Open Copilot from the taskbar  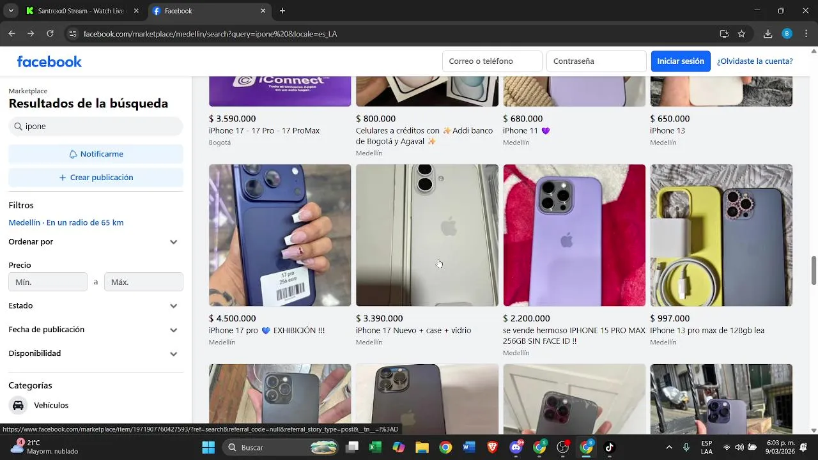point(399,447)
